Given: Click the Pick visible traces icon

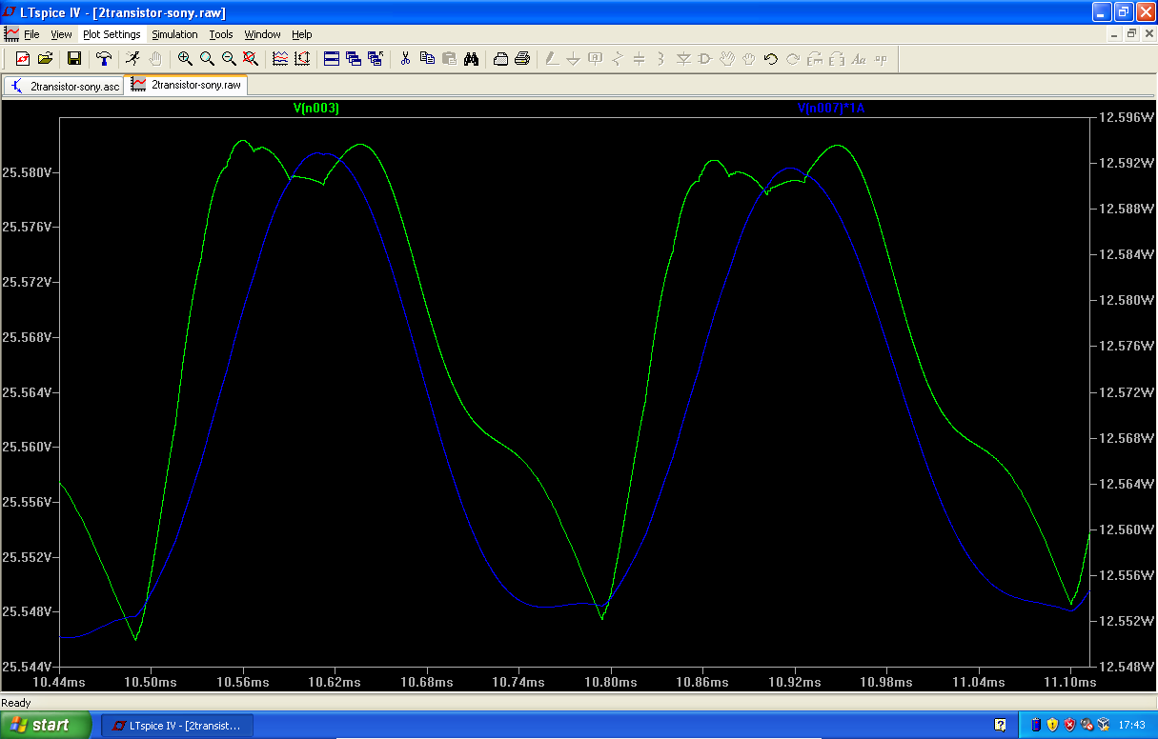Looking at the screenshot, I should [x=280, y=59].
